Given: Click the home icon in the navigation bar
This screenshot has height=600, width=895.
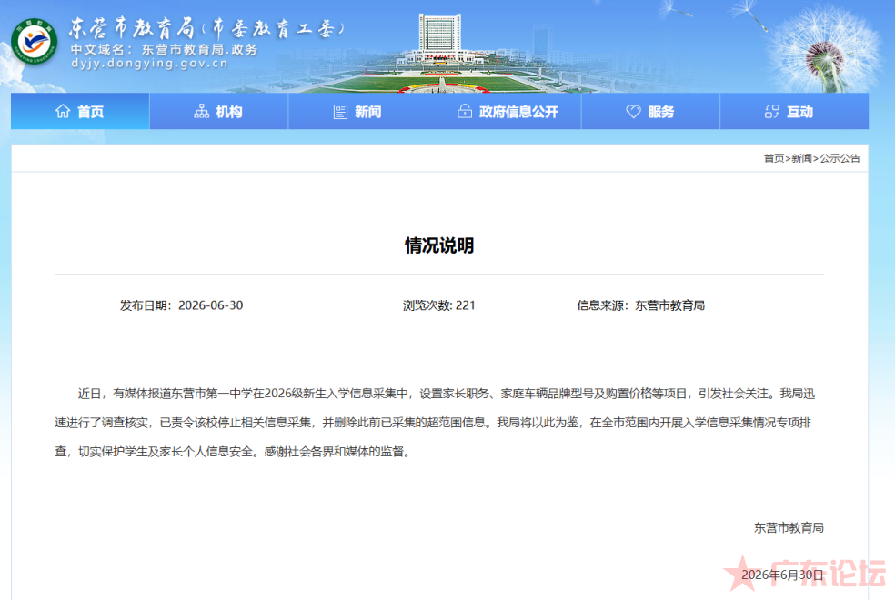Looking at the screenshot, I should click(x=63, y=111).
